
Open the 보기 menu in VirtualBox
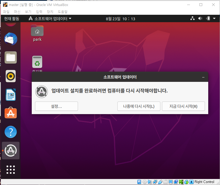coord(28,12)
